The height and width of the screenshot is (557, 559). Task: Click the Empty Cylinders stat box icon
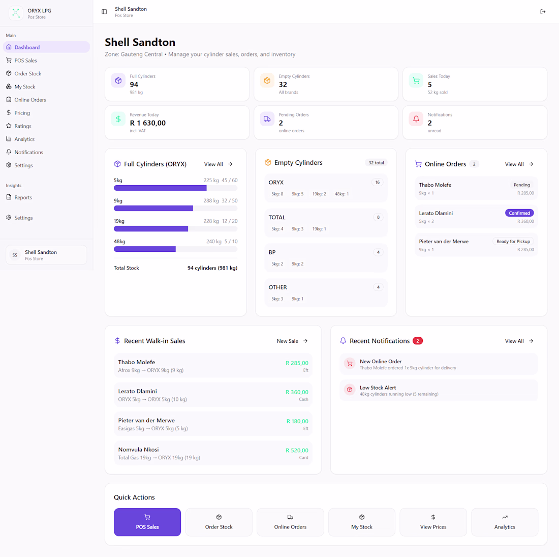267,81
